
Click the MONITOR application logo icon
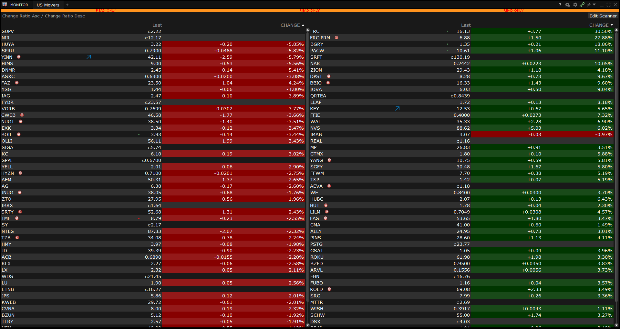(5, 5)
